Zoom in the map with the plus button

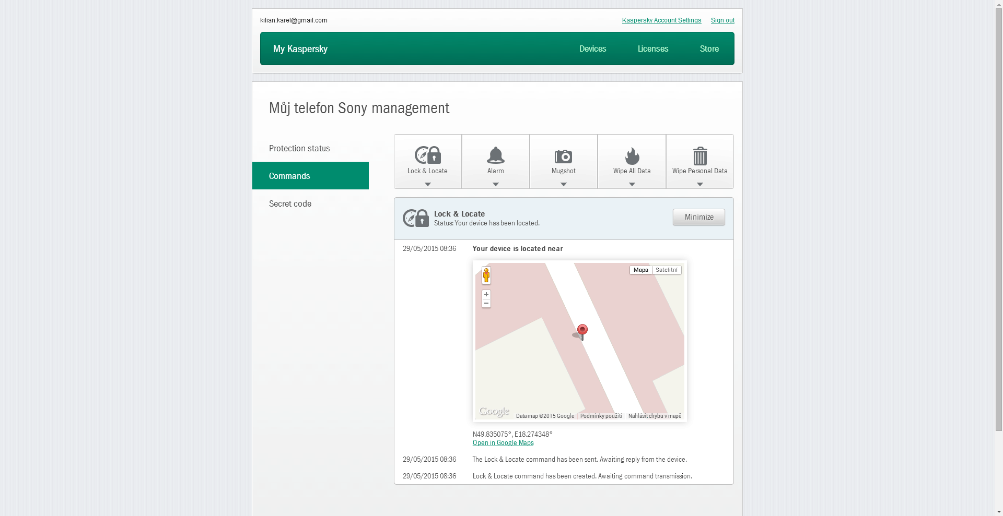click(x=486, y=294)
